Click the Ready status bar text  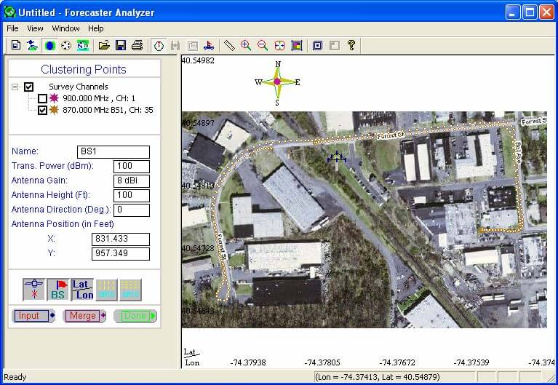pos(15,377)
